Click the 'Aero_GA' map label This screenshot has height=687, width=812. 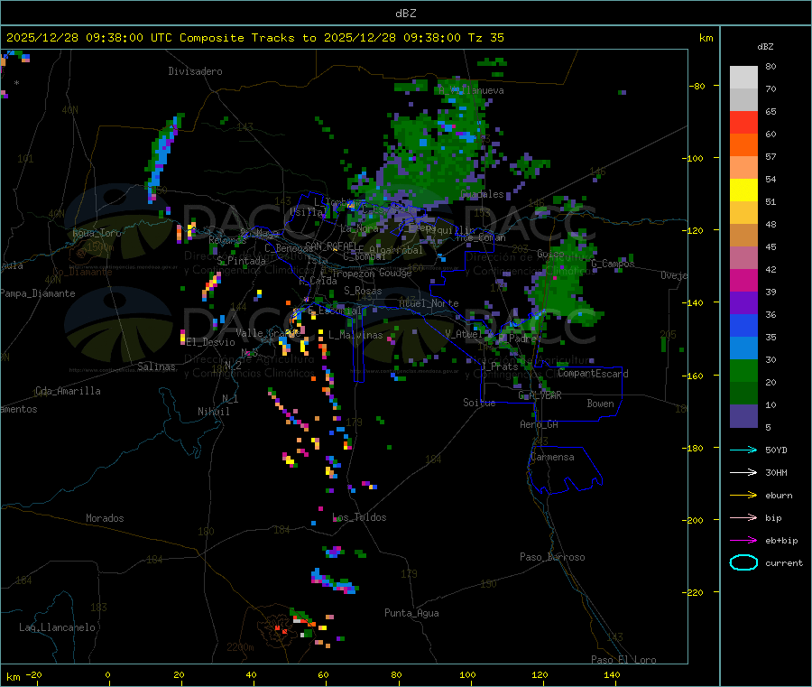(540, 424)
